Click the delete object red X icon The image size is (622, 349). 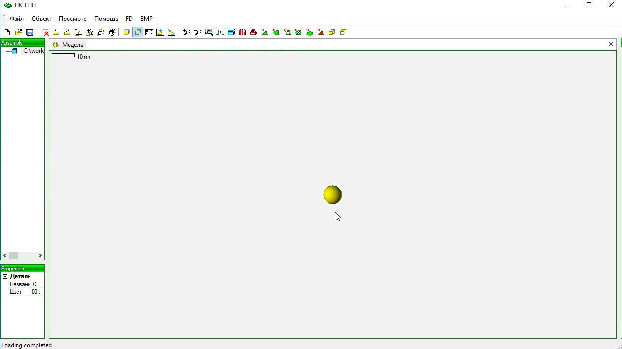pos(45,32)
